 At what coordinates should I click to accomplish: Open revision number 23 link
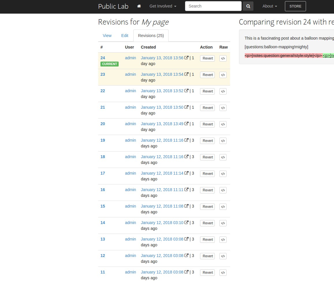pos(103,74)
